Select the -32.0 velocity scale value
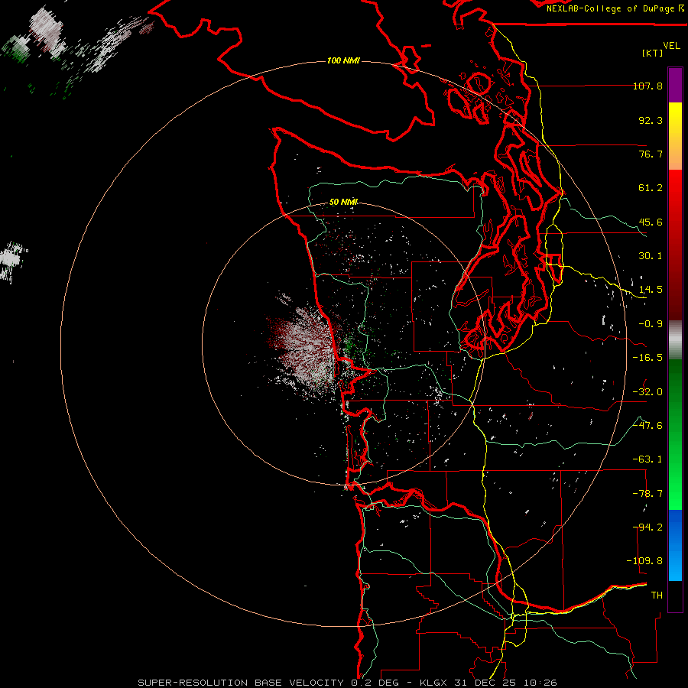This screenshot has height=688, width=688. (647, 392)
